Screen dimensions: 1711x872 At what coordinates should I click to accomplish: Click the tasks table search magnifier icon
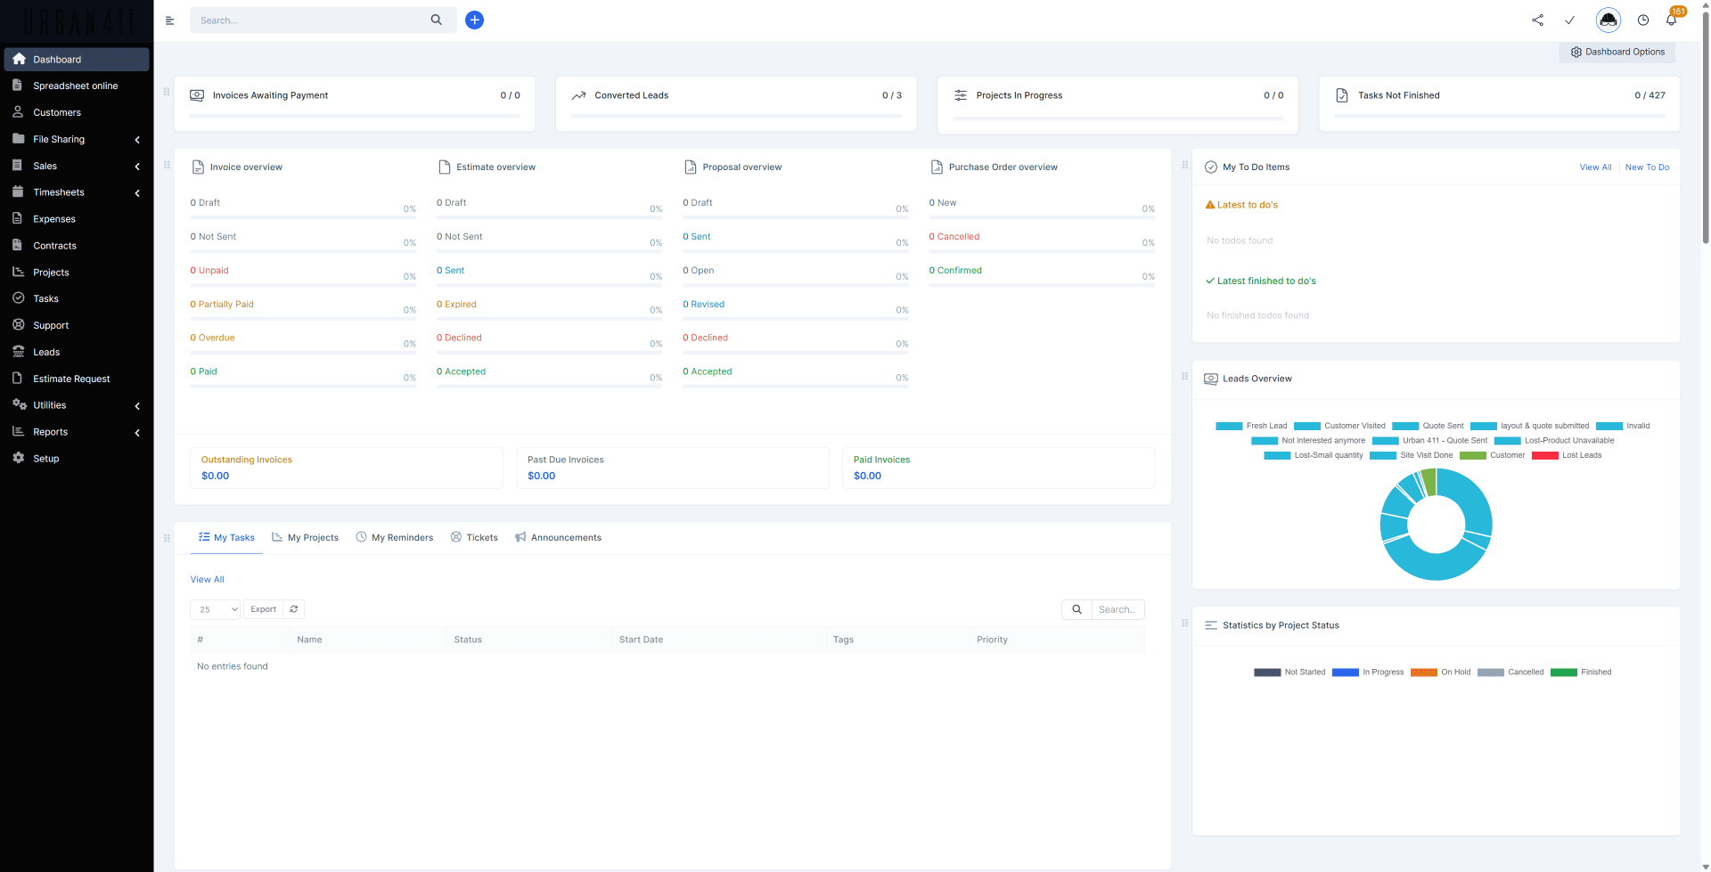coord(1077,609)
